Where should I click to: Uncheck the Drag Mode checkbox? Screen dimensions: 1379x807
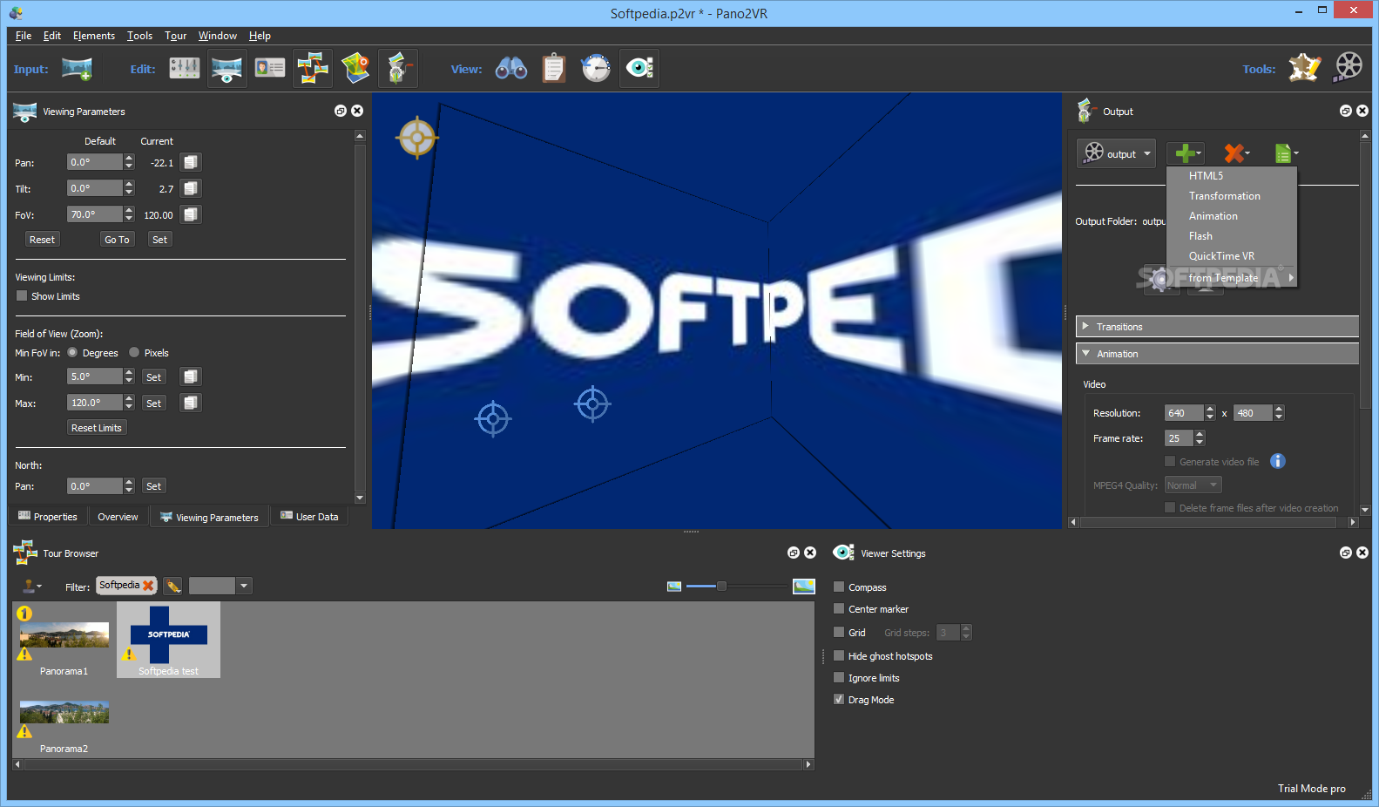839,699
